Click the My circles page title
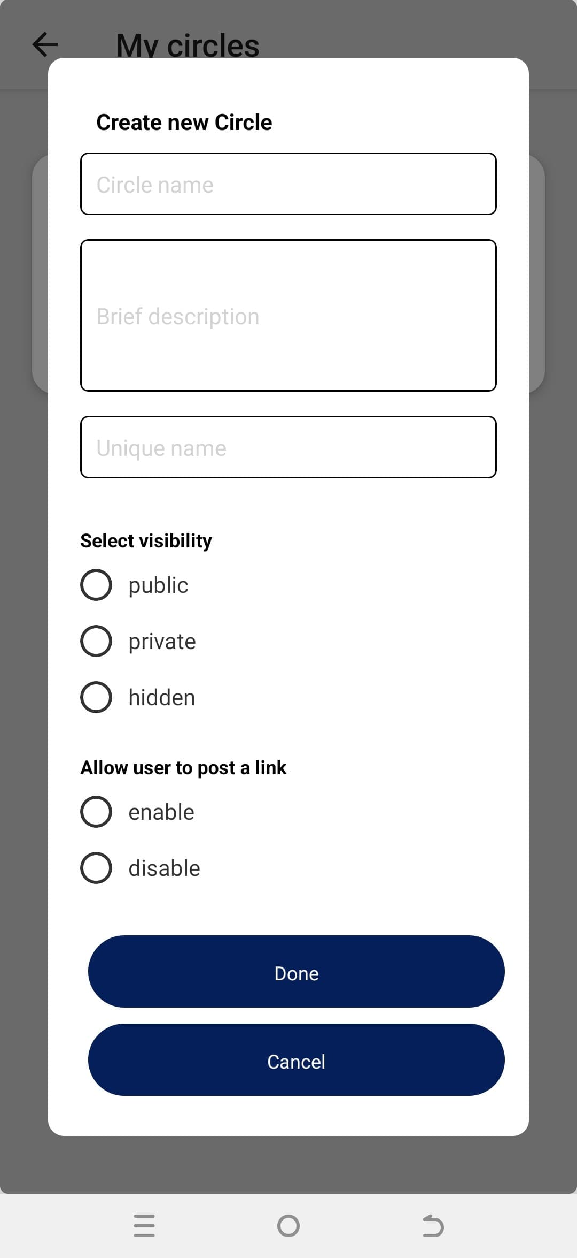The width and height of the screenshot is (577, 1258). [x=188, y=45]
